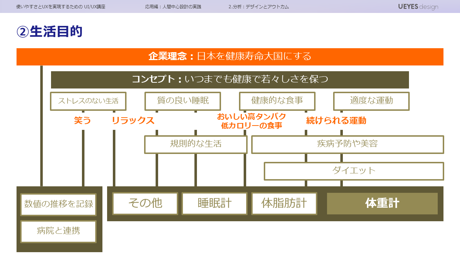This screenshot has width=460, height=259.
Task: Select the 規則的な生活 box
Action: click(195, 144)
